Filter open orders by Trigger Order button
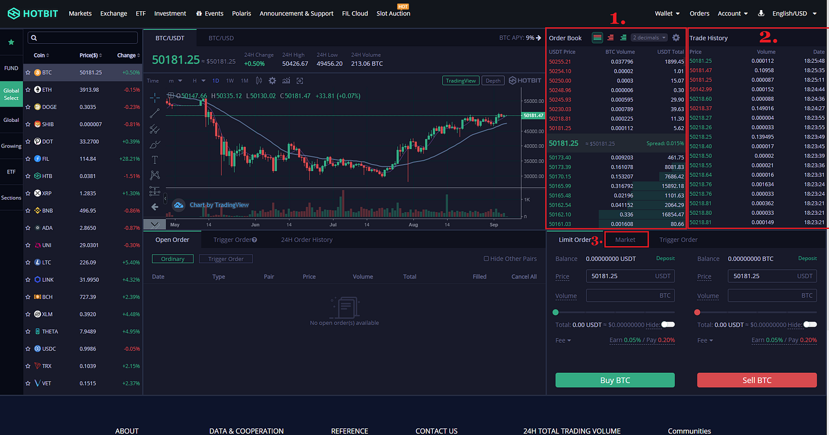The width and height of the screenshot is (829, 435). (226, 259)
